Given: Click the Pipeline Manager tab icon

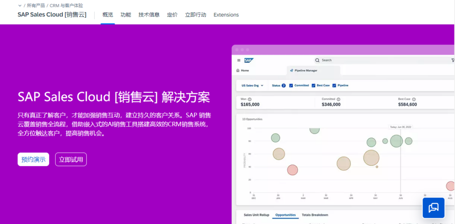Looking at the screenshot, I should click(291, 71).
